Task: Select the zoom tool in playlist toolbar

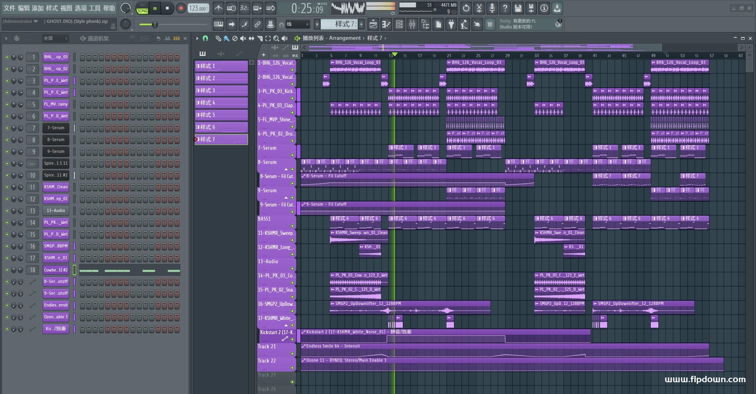Action: [x=276, y=38]
